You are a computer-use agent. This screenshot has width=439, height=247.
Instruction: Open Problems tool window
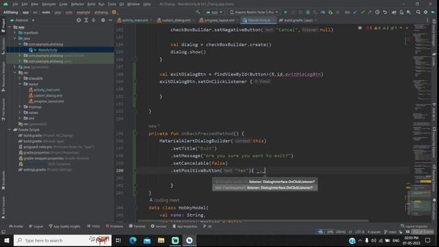[x=115, y=226]
